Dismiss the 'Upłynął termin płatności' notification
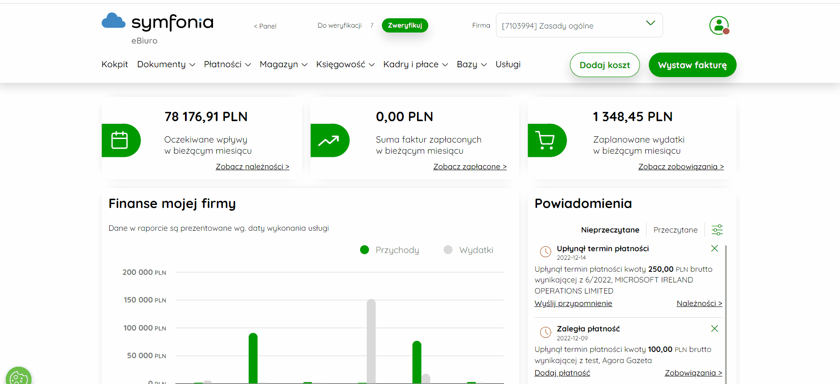The width and height of the screenshot is (840, 384). click(714, 249)
